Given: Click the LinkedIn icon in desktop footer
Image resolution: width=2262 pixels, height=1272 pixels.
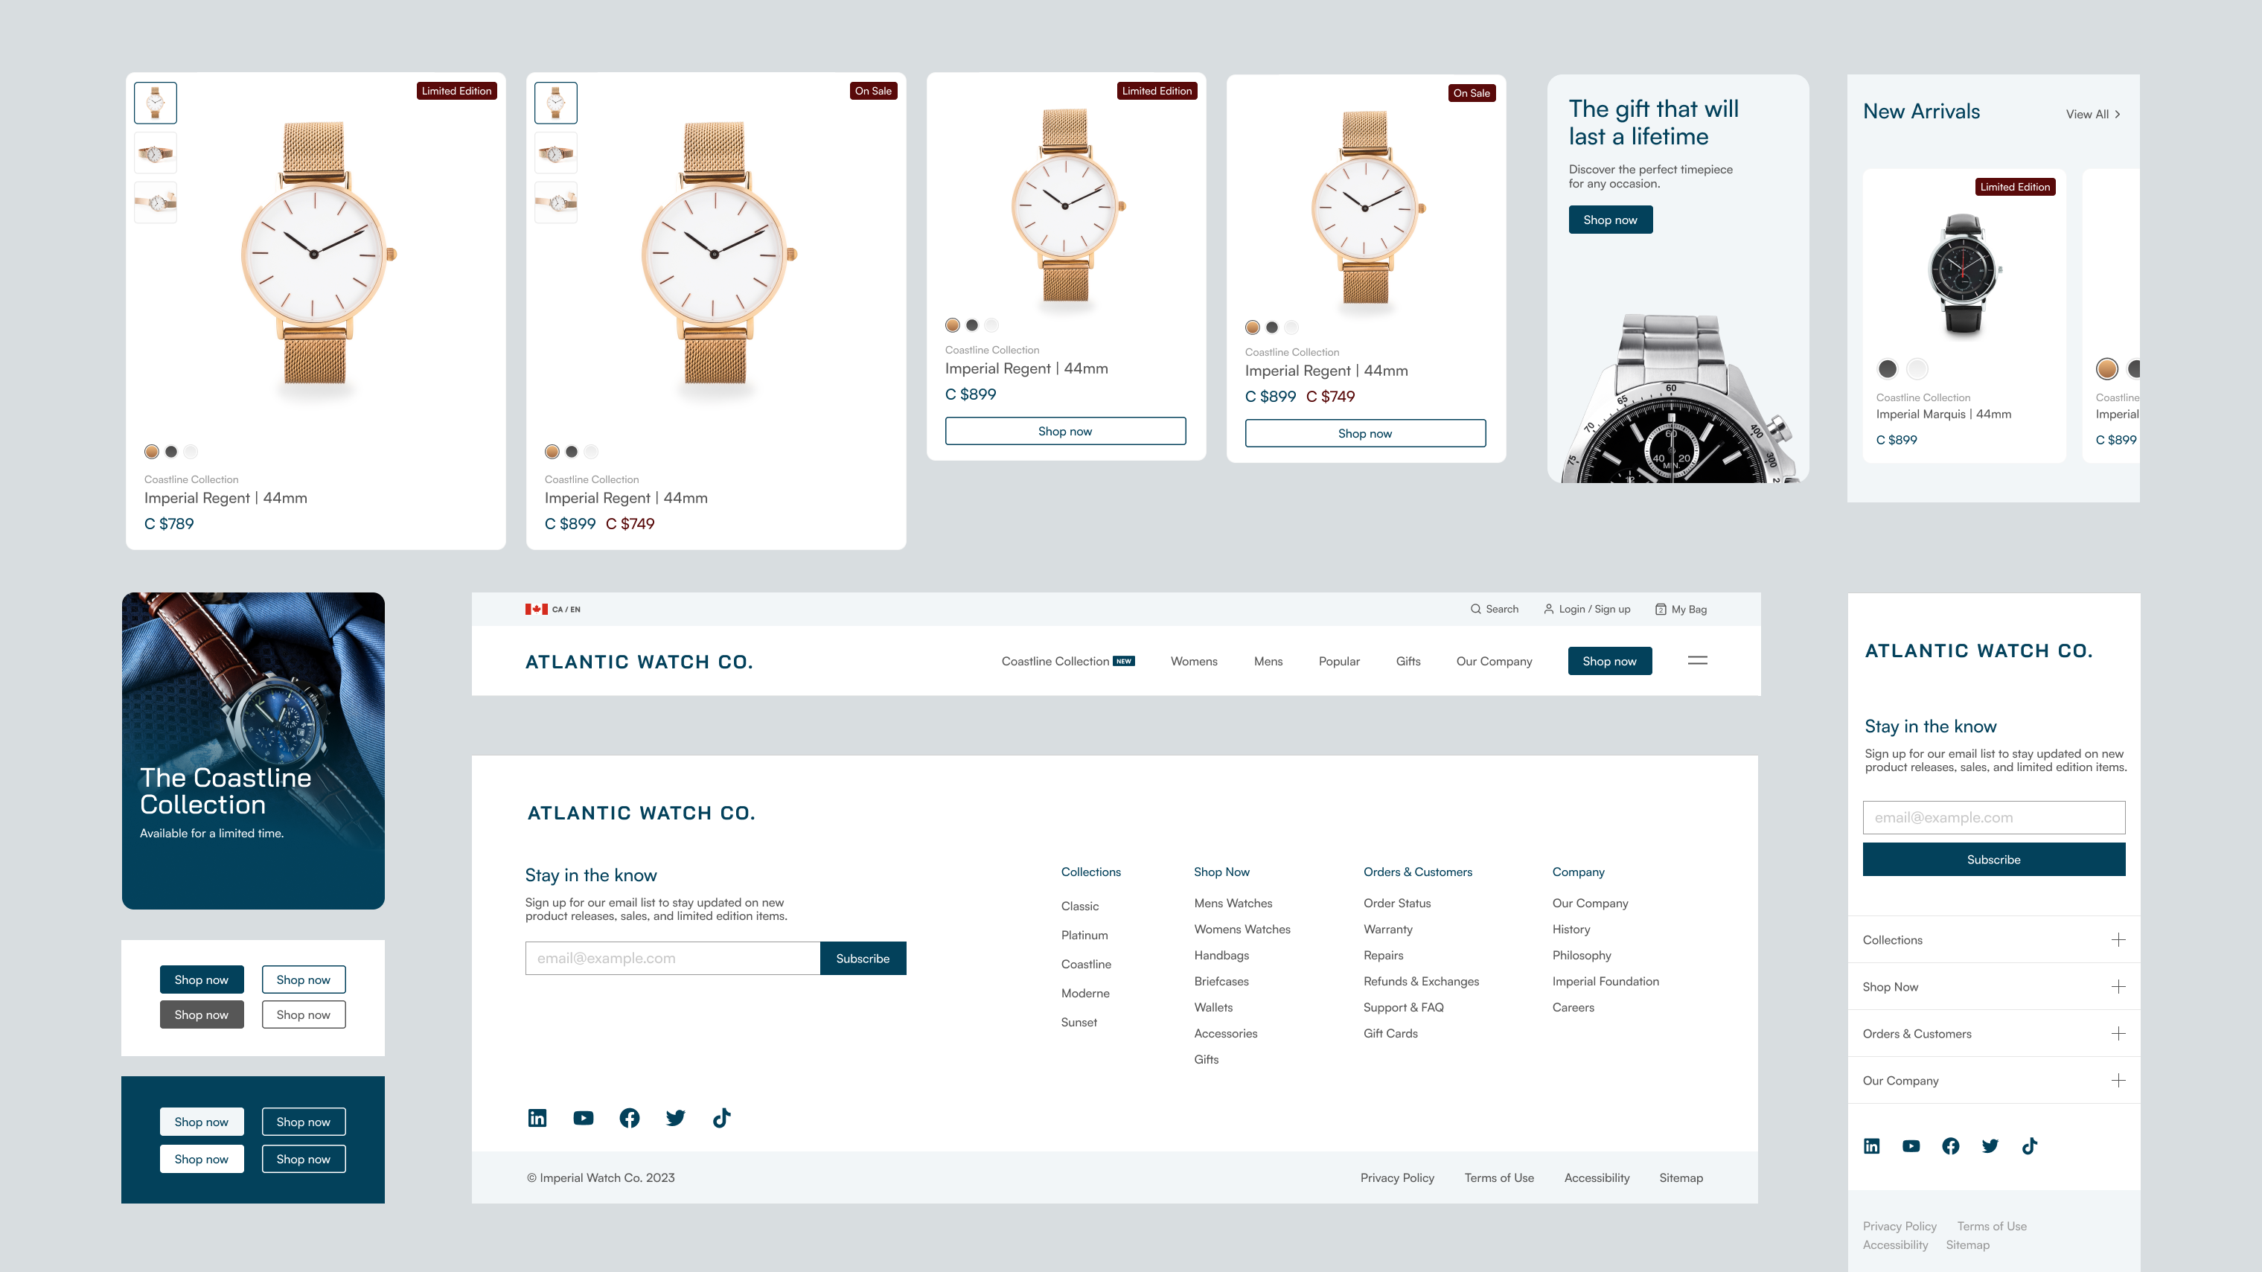Looking at the screenshot, I should 537,1117.
